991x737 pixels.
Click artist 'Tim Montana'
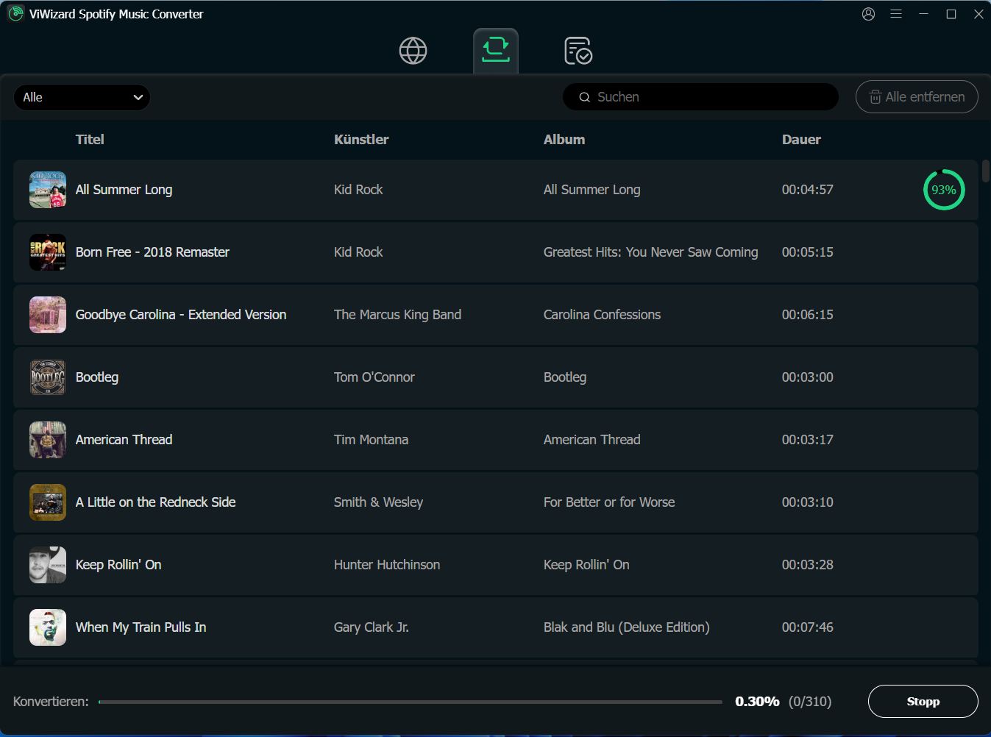click(x=371, y=440)
